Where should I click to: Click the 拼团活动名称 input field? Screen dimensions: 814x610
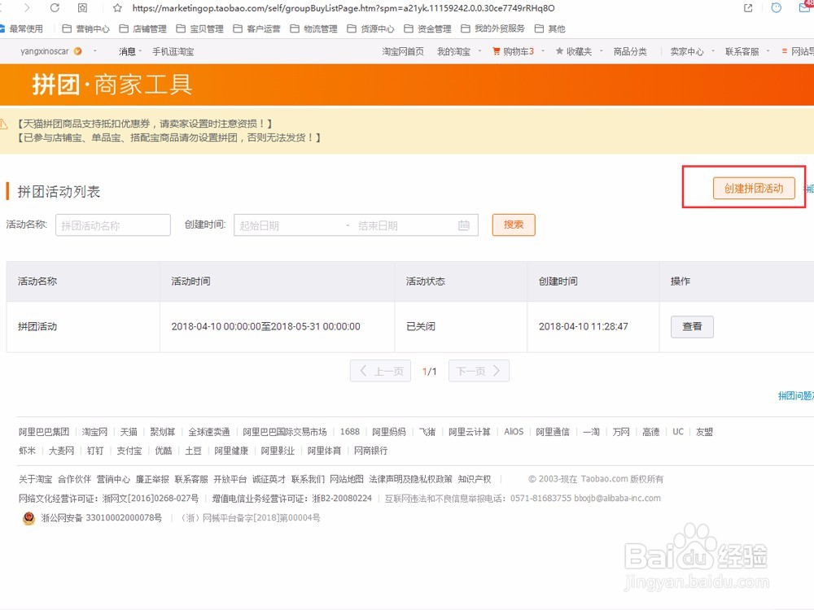(x=112, y=225)
